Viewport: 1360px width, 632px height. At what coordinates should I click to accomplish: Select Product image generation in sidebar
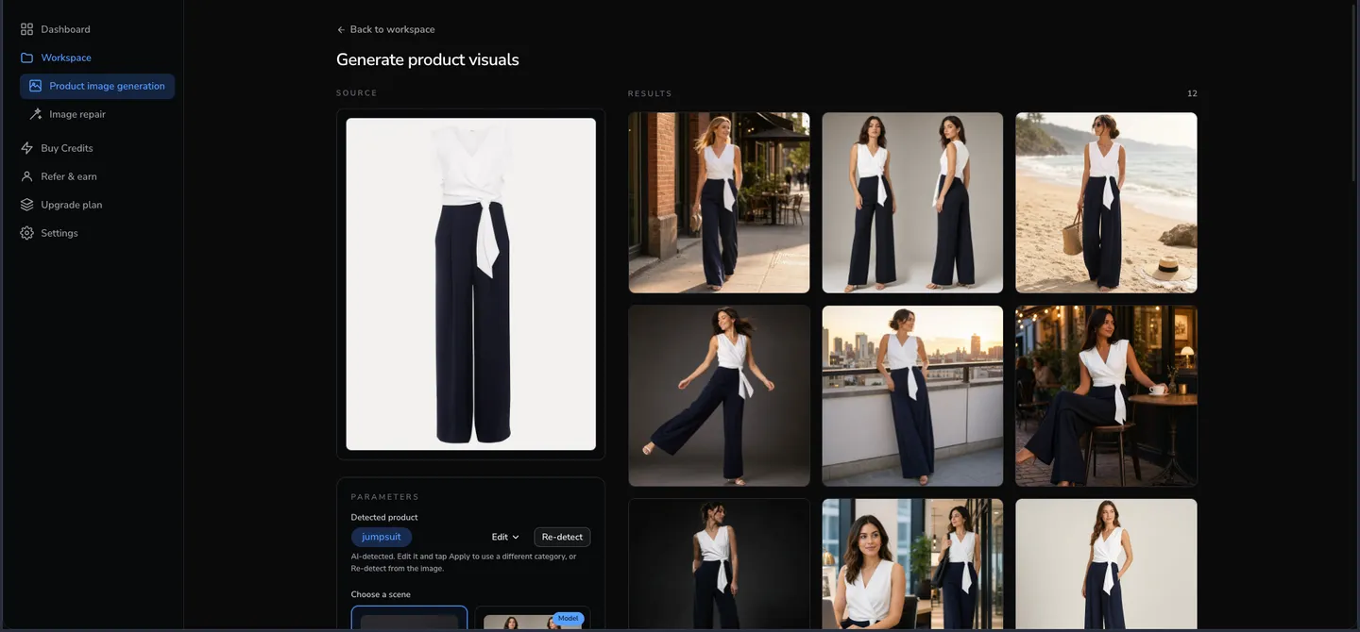(x=97, y=86)
